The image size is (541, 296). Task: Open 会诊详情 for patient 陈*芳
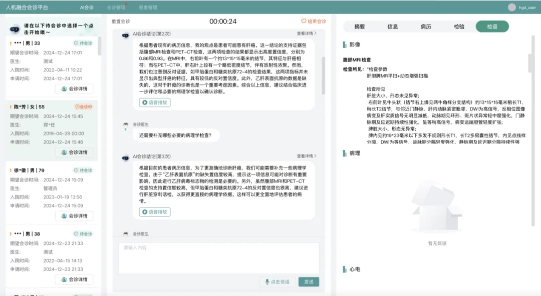coord(74,152)
